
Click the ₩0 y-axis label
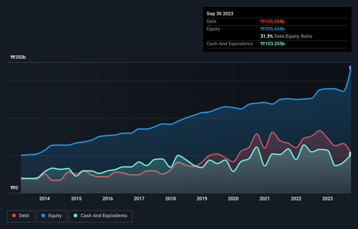point(14,188)
